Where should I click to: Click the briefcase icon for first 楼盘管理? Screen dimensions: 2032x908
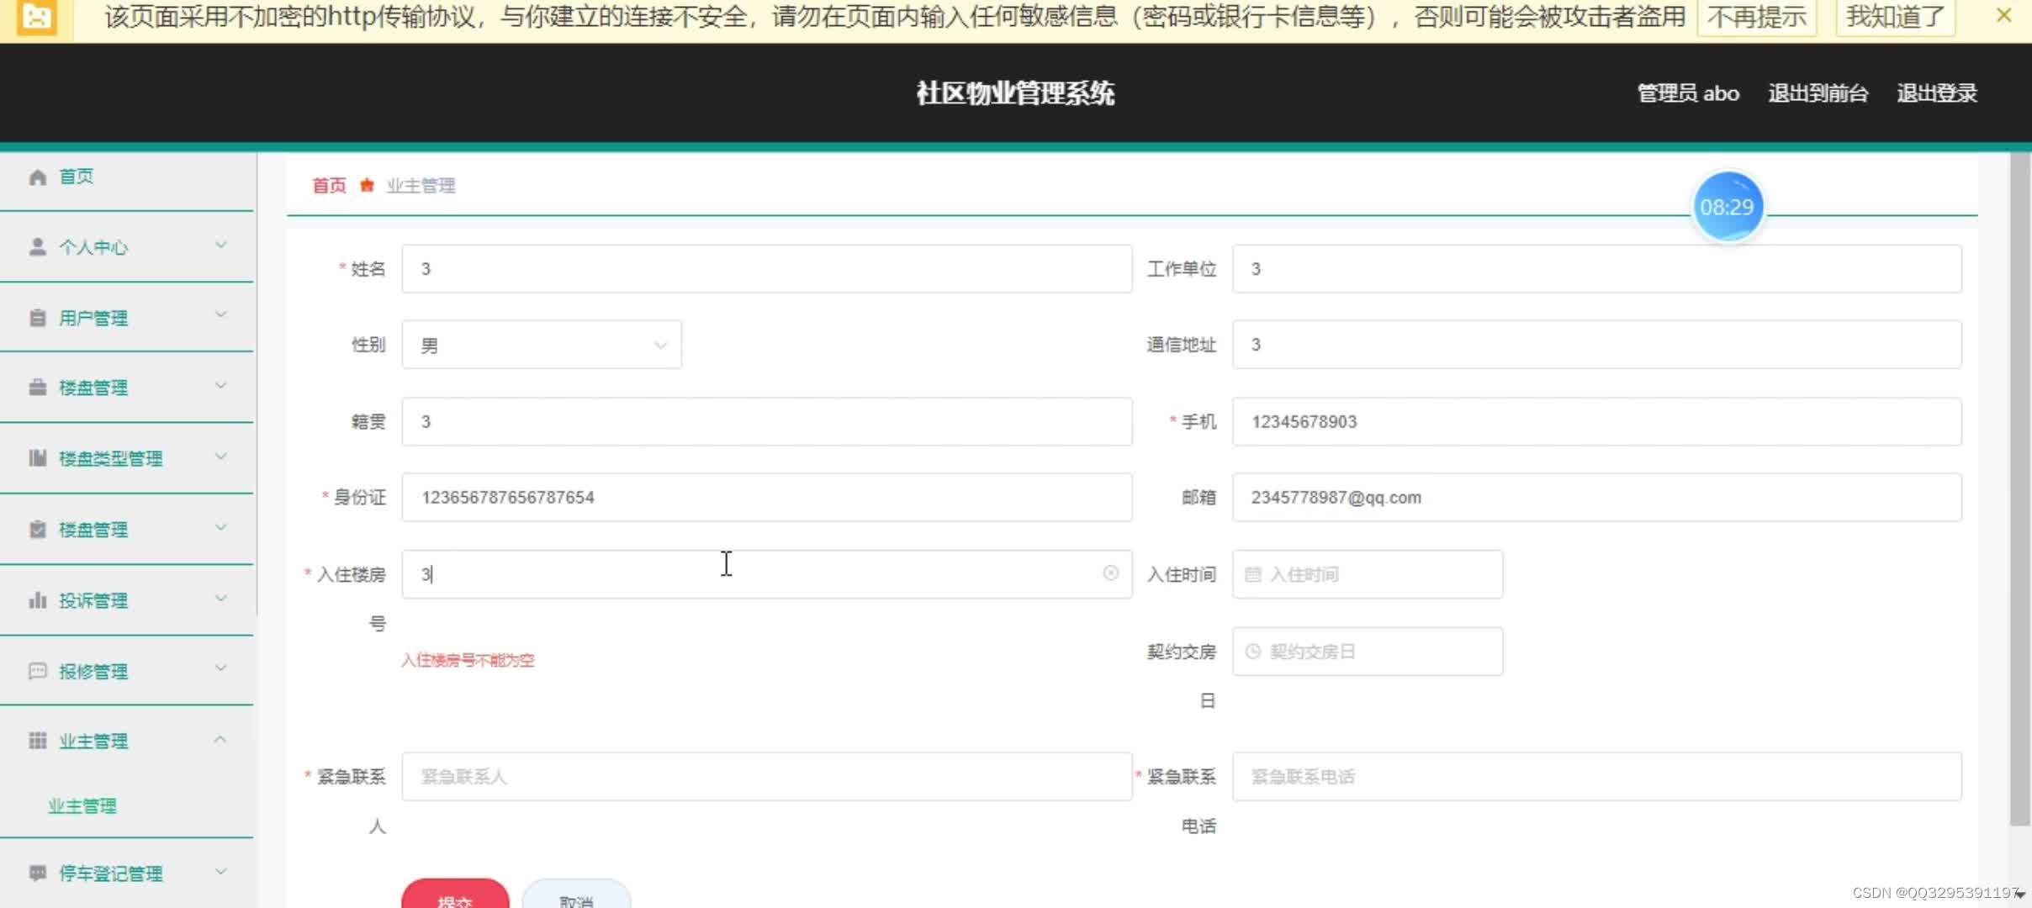(x=37, y=388)
